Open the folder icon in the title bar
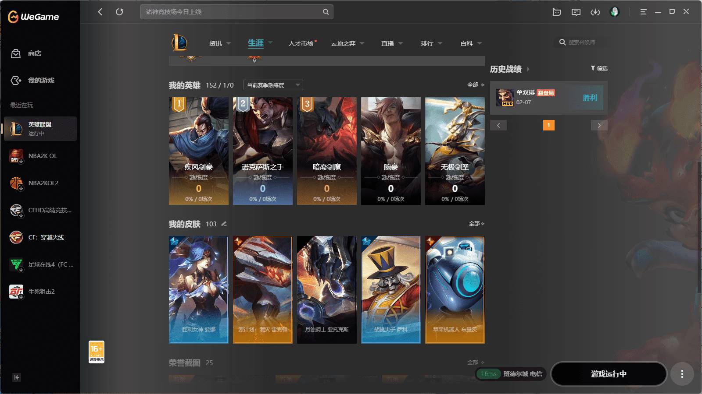 557,12
